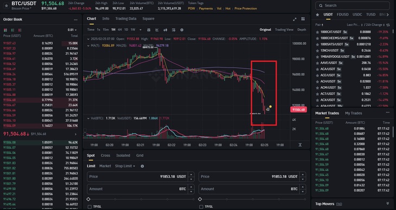The image size is (396, 210).
Task: Expand the chart to fullscreen
Action: coord(295,19)
